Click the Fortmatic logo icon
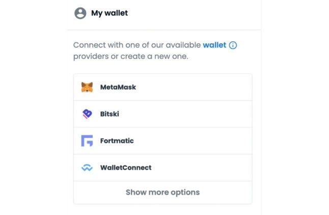The width and height of the screenshot is (329, 215). pyautogui.click(x=87, y=141)
